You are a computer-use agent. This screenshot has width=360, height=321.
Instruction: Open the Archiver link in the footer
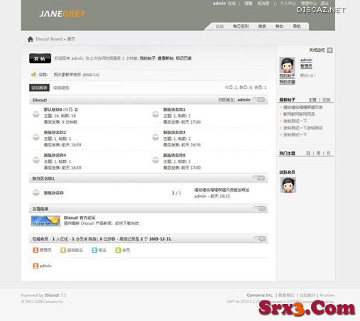click(x=327, y=295)
